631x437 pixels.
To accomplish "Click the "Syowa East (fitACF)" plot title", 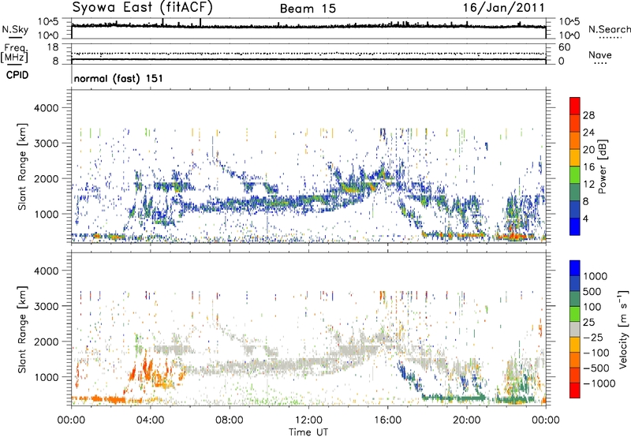I will [x=143, y=8].
